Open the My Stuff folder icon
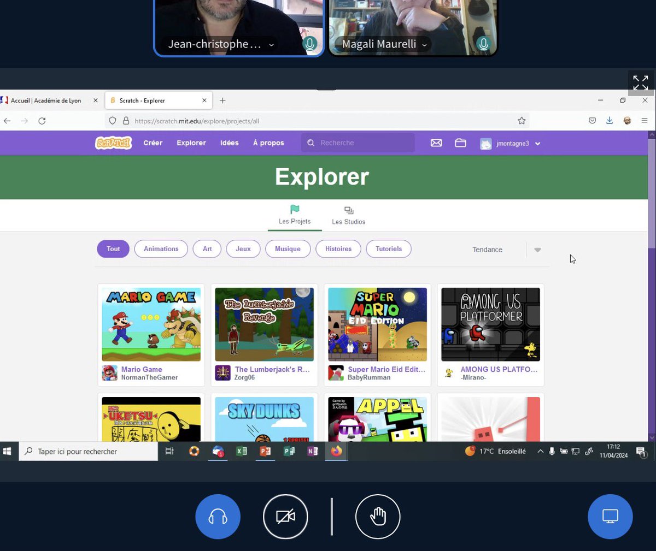Screen dimensions: 656x551 tap(460, 143)
